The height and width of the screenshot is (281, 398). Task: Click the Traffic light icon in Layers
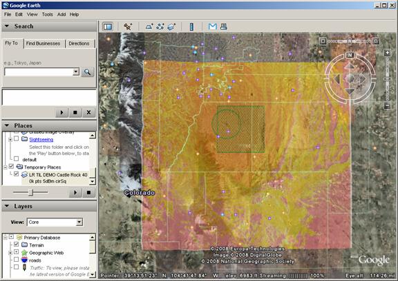click(x=24, y=268)
